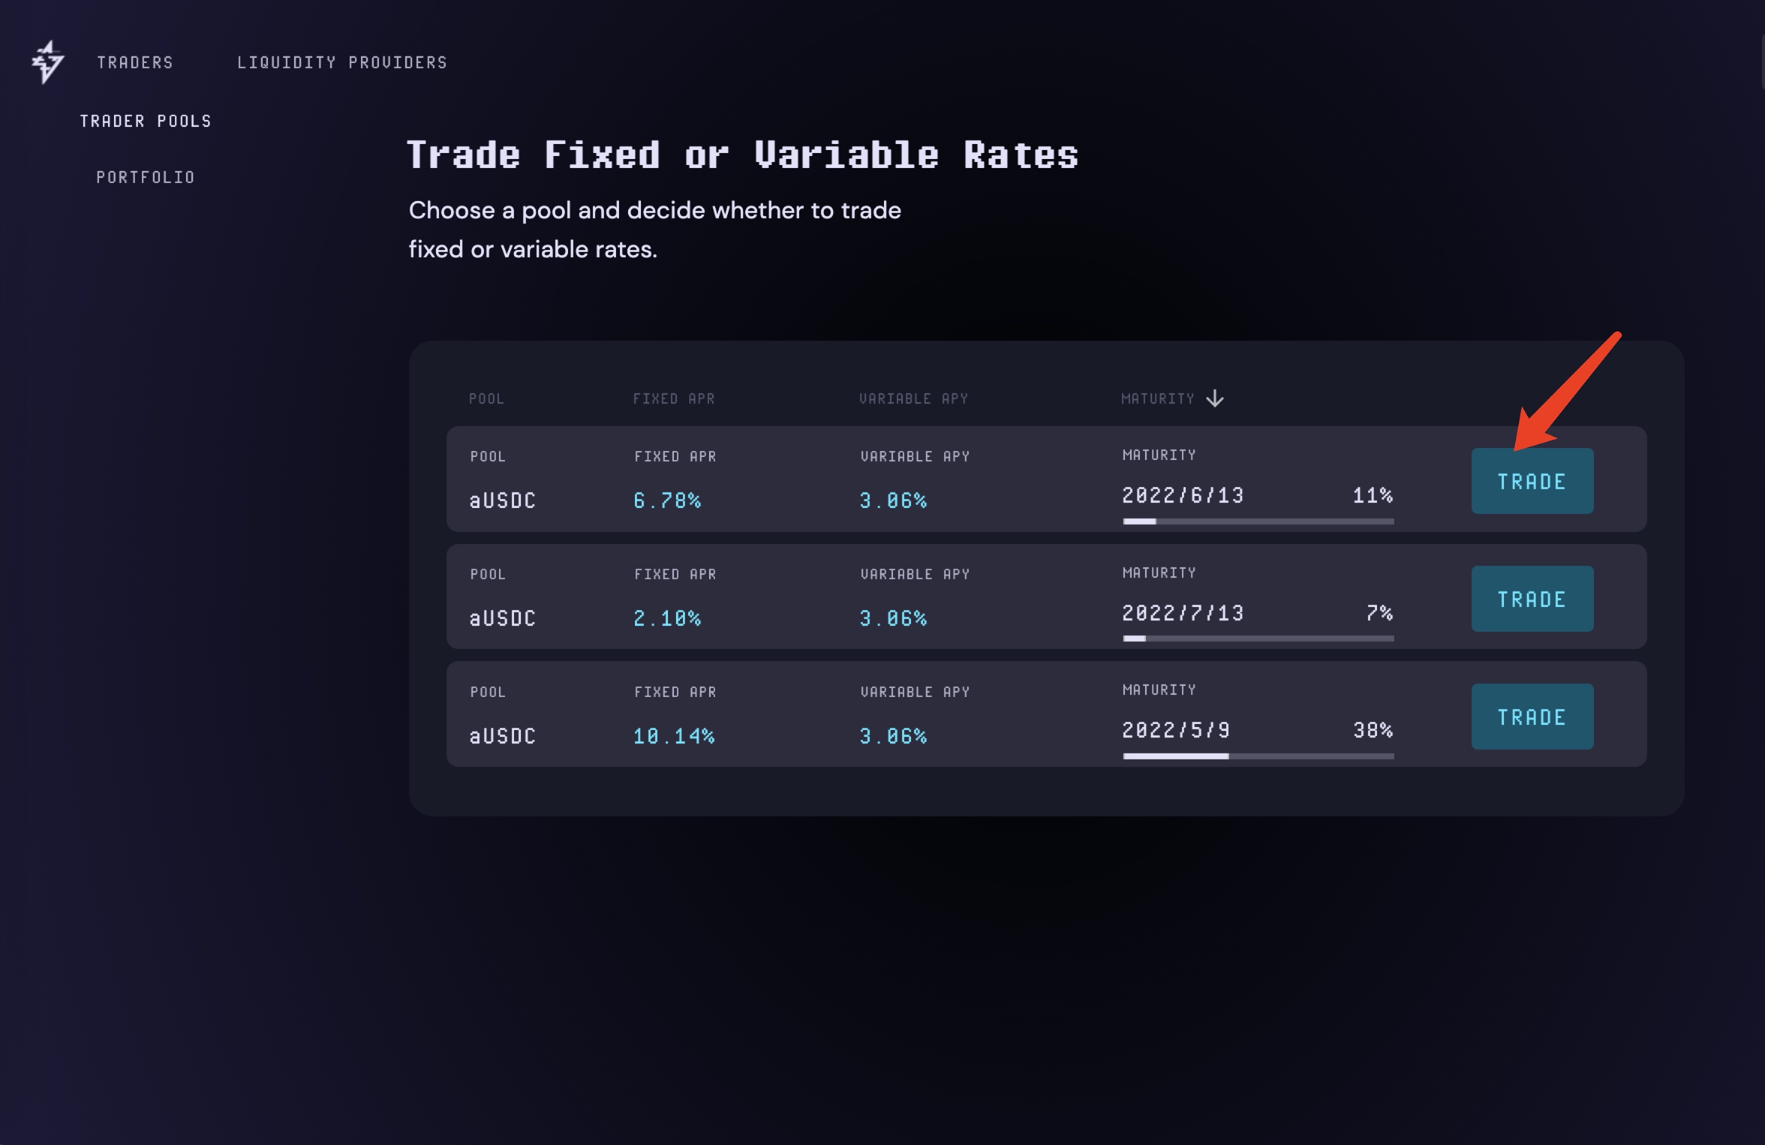Click the 10.14% fixed APR value
Image resolution: width=1765 pixels, height=1145 pixels.
click(673, 736)
